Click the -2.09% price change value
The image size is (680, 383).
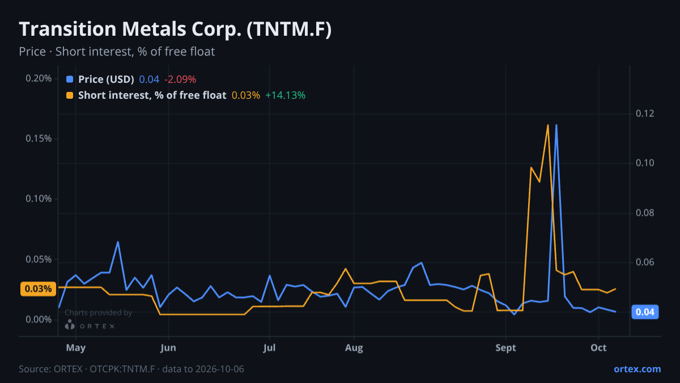180,79
